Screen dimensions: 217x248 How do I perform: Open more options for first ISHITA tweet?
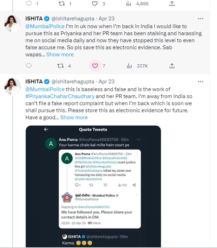(x=200, y=18)
